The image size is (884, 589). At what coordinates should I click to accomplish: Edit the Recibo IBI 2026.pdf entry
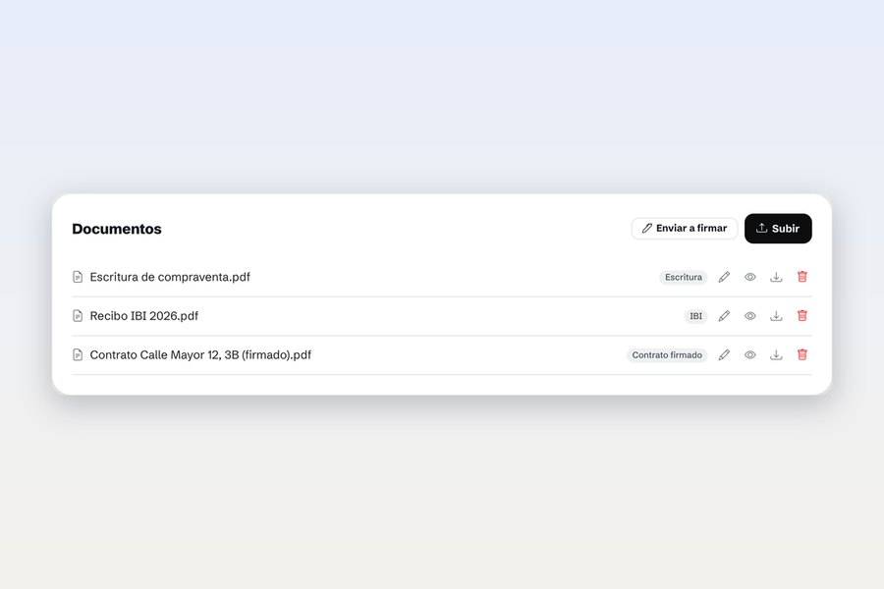724,316
